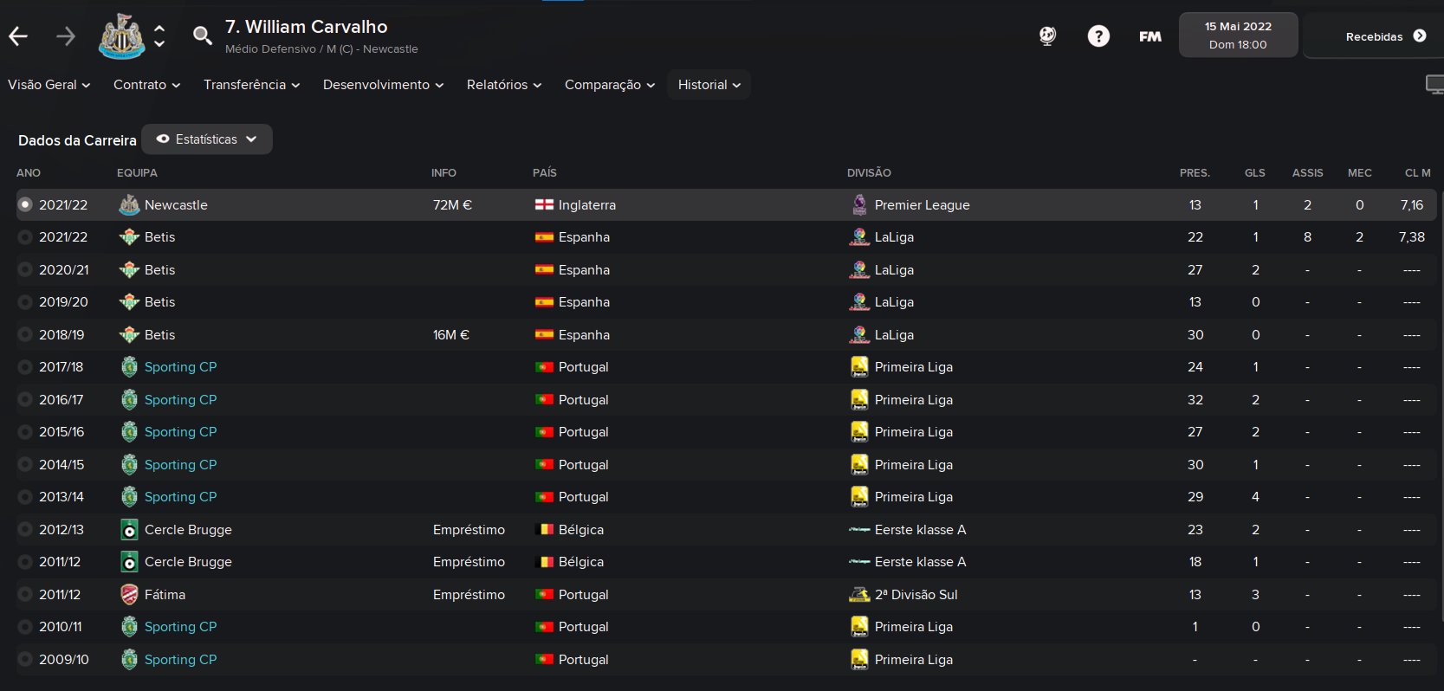
Task: Select the 2021/22 Betis row radio button
Action: pos(25,237)
